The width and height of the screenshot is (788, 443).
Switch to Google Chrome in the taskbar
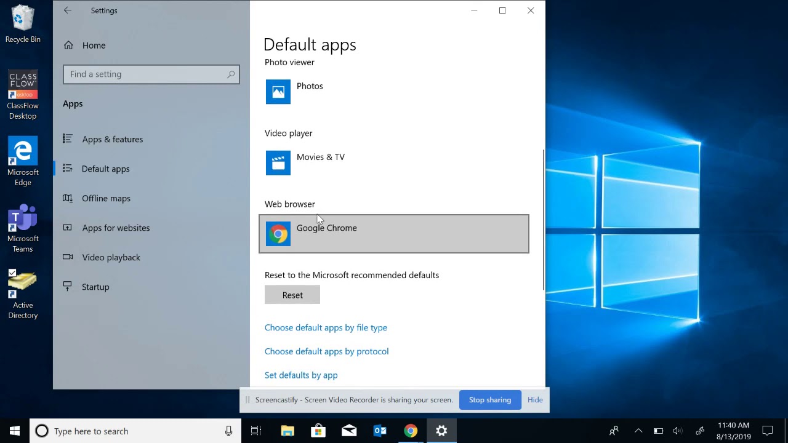tap(411, 431)
